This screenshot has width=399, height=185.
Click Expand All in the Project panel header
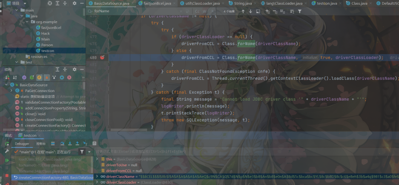58,3
